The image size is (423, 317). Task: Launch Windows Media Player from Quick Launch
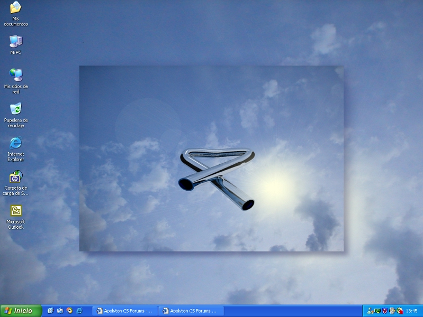tap(69, 311)
